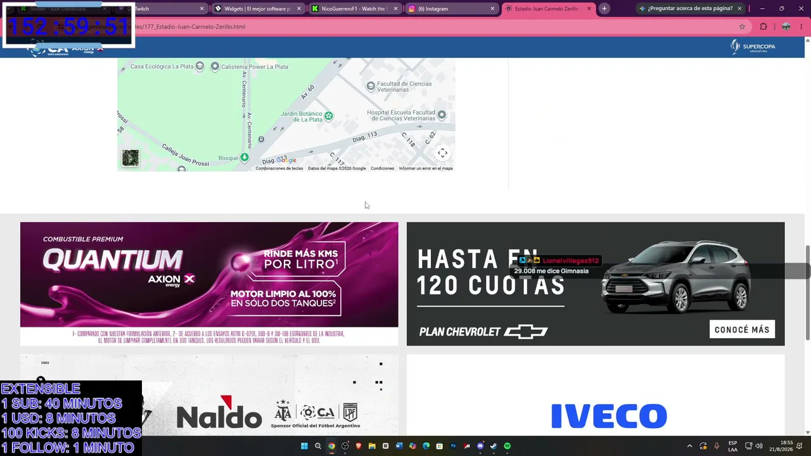Image resolution: width=811 pixels, height=456 pixels.
Task: Open the IVECO sponsor banner
Action: 596,395
